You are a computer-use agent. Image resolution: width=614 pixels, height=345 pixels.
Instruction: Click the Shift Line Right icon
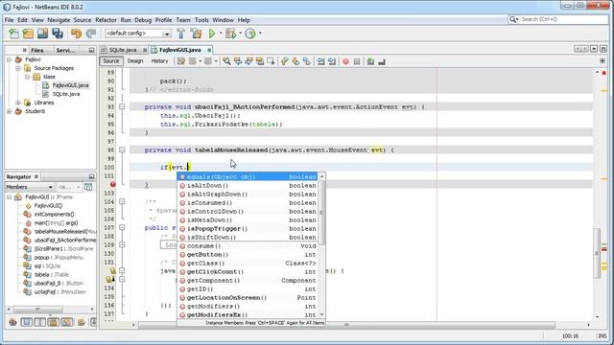point(332,61)
